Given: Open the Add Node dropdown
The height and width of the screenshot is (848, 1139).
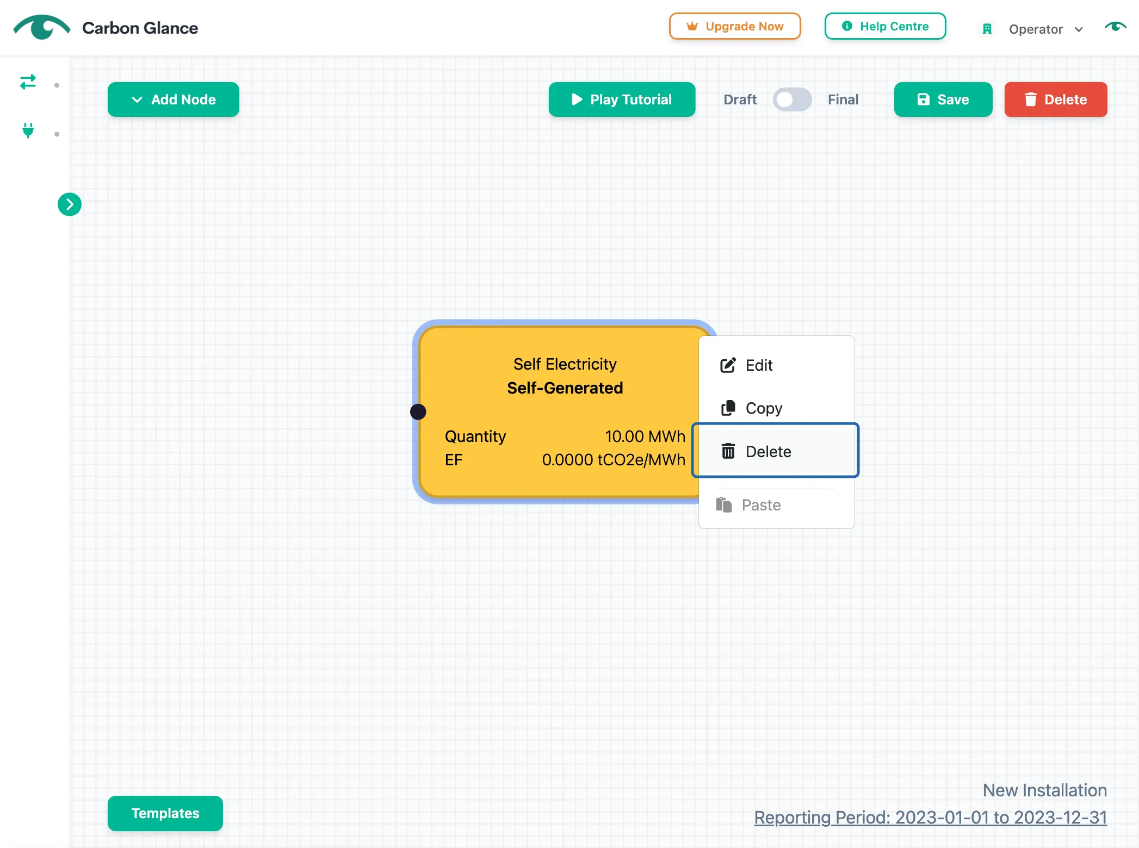Looking at the screenshot, I should [174, 99].
